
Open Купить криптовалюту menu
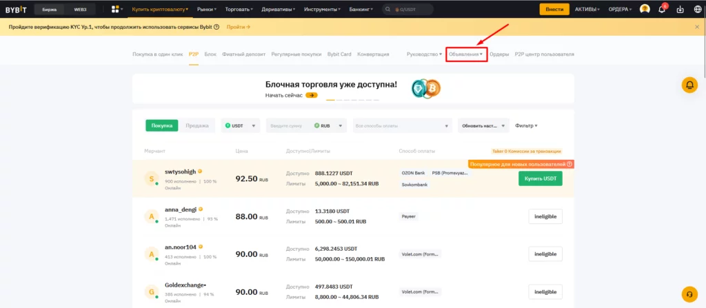coord(160,9)
